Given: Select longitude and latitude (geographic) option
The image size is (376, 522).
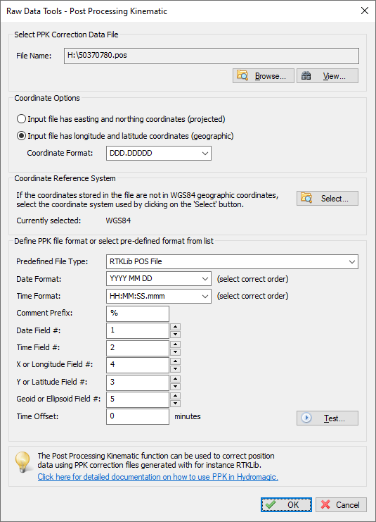Looking at the screenshot, I should point(22,136).
